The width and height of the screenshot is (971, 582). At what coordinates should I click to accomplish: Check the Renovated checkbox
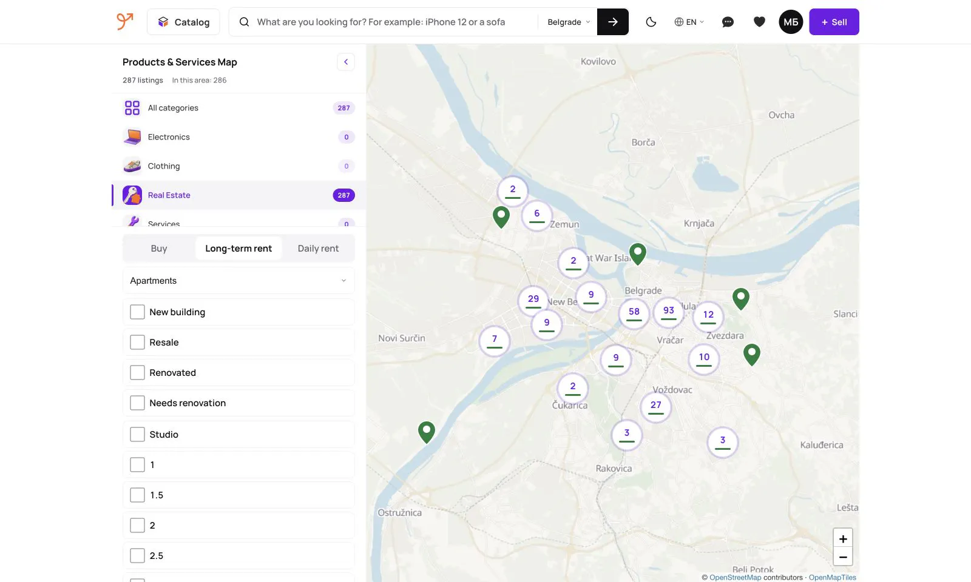click(x=138, y=373)
